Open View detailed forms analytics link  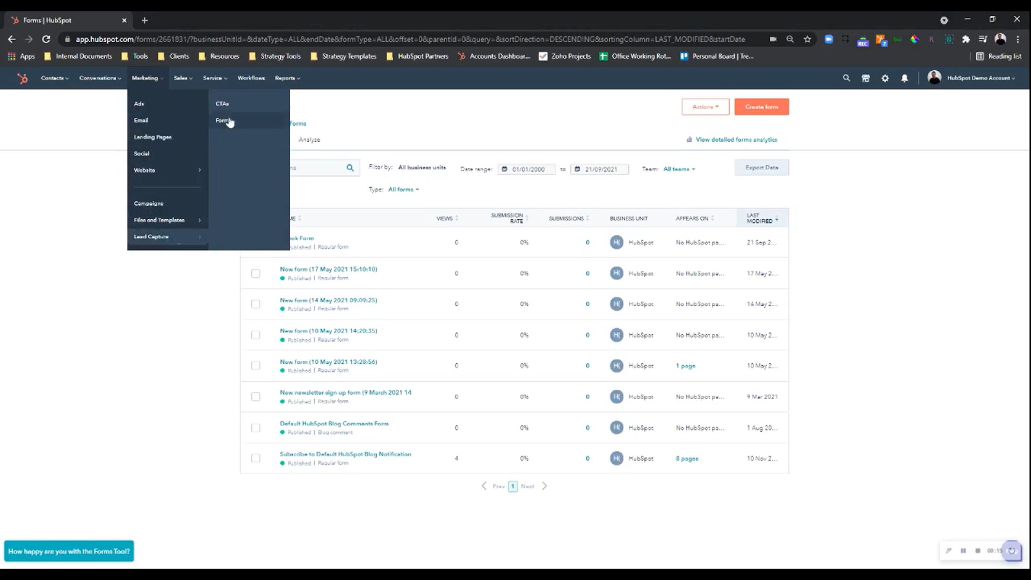[736, 139]
